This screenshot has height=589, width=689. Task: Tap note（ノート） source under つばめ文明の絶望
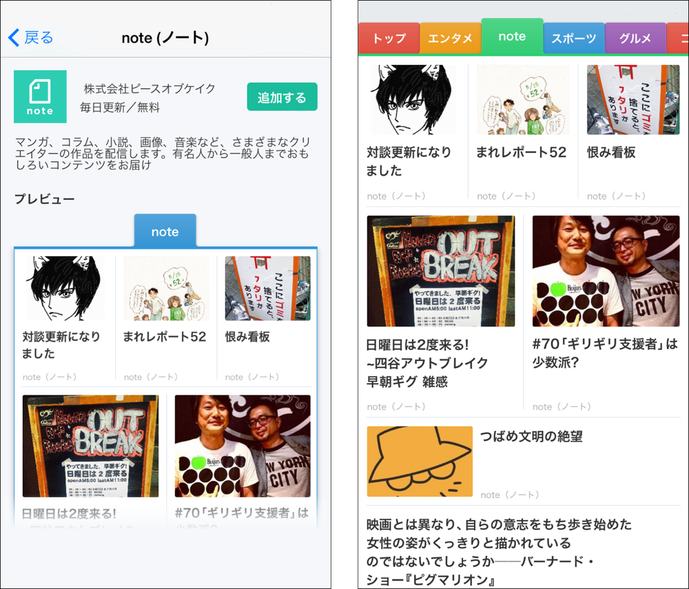click(510, 495)
